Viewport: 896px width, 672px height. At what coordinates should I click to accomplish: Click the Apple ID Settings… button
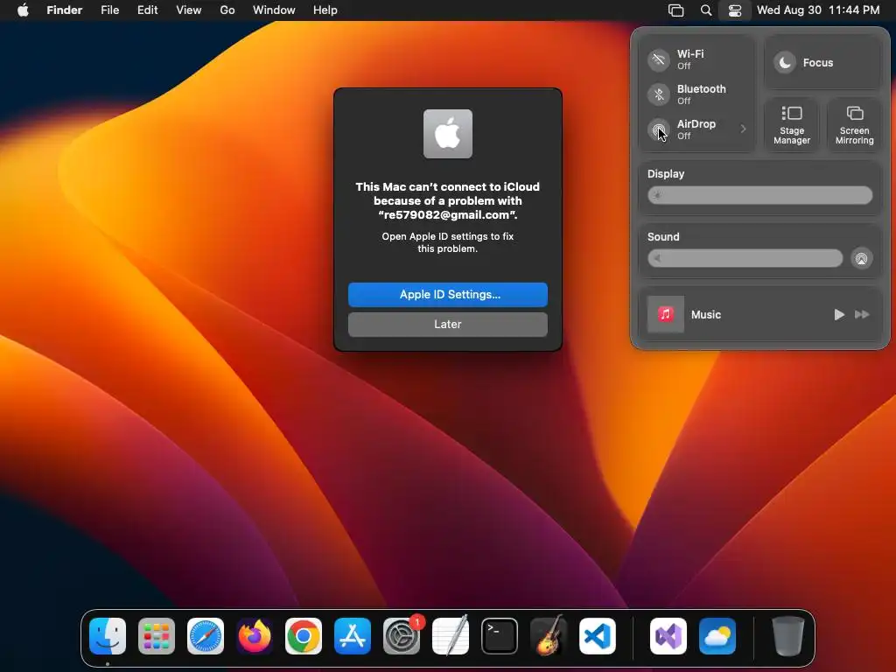click(x=448, y=294)
